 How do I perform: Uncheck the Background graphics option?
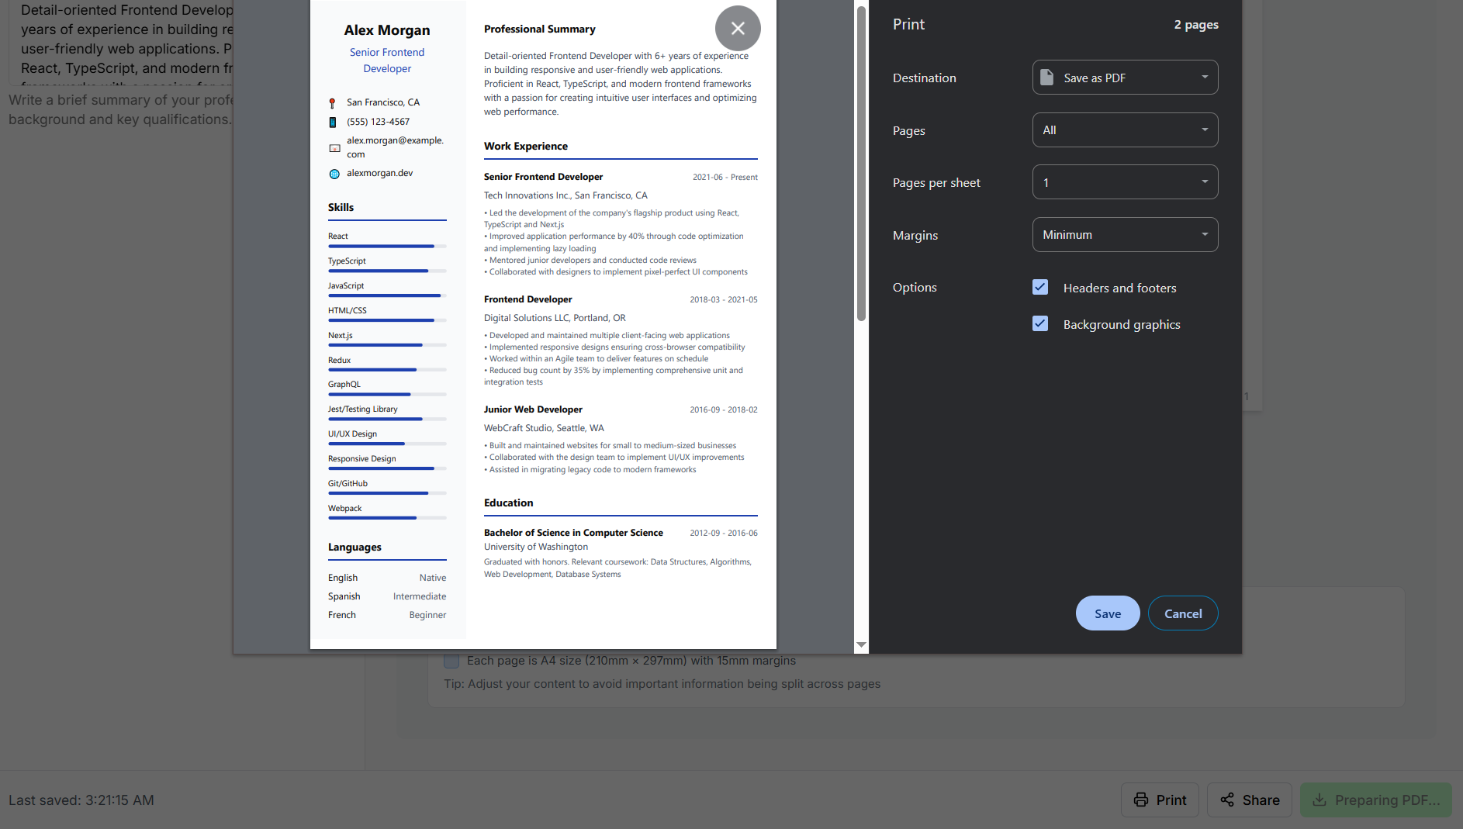pyautogui.click(x=1039, y=323)
